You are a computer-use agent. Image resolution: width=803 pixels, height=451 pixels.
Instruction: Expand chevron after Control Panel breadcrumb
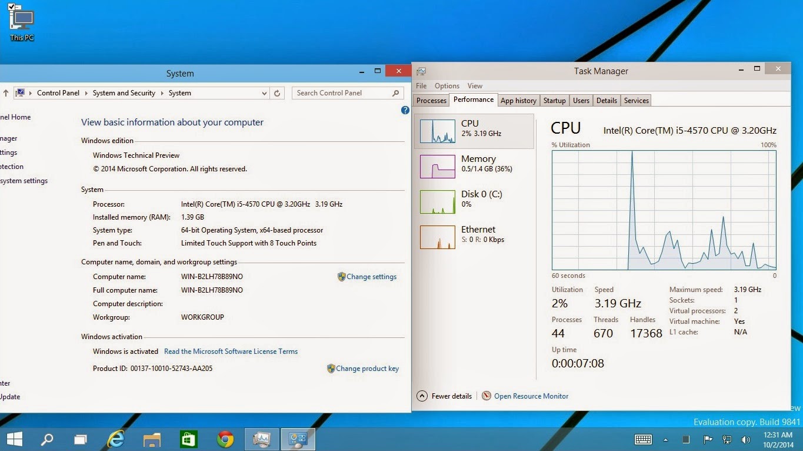pyautogui.click(x=86, y=93)
